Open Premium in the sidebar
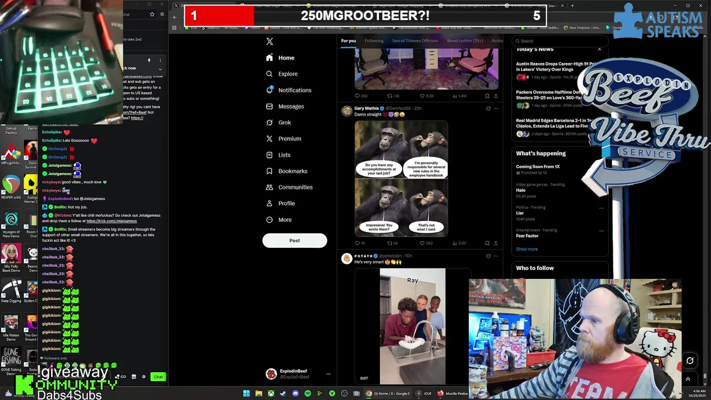The image size is (711, 400). 283,139
